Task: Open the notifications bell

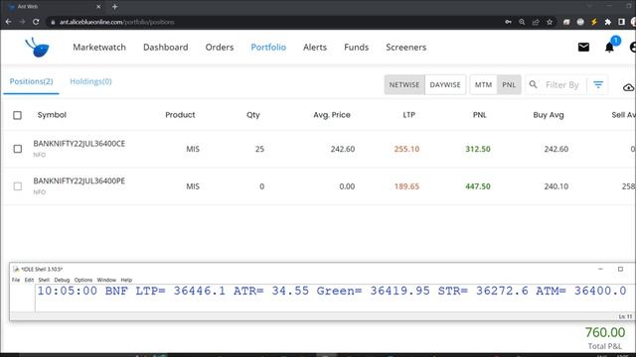Action: (x=609, y=48)
